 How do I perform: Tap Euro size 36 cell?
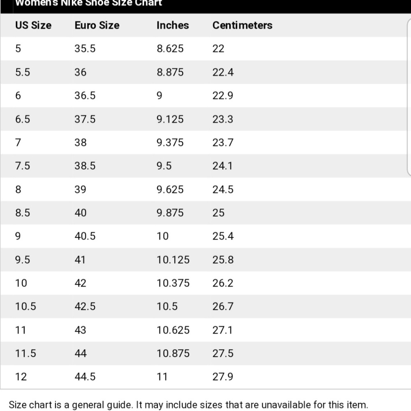tap(81, 72)
